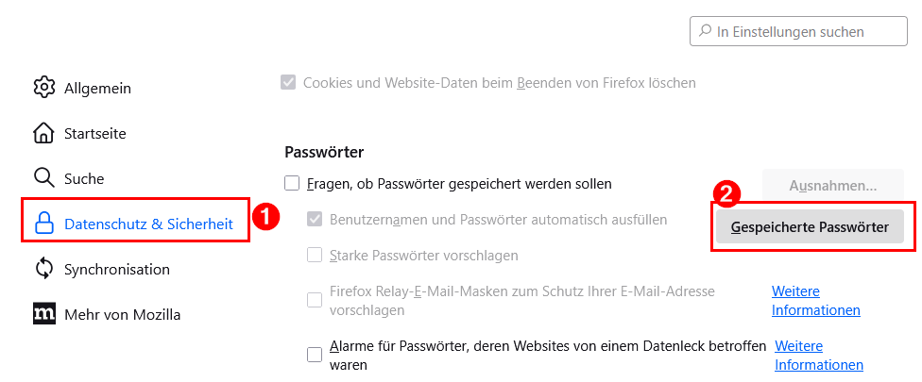Click the padlock icon for Datenschutz & Sicherheit

point(44,224)
